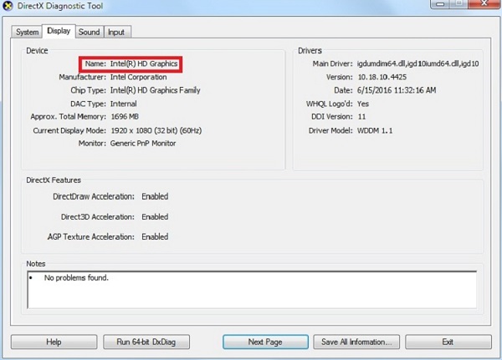Select the Display tab
This screenshot has height=360, width=502.
pos(59,31)
